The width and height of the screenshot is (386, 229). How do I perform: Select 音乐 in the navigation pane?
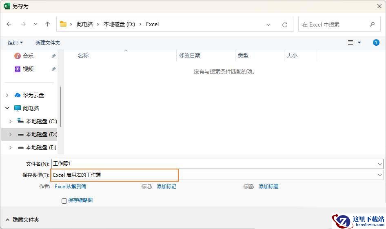(x=28, y=56)
